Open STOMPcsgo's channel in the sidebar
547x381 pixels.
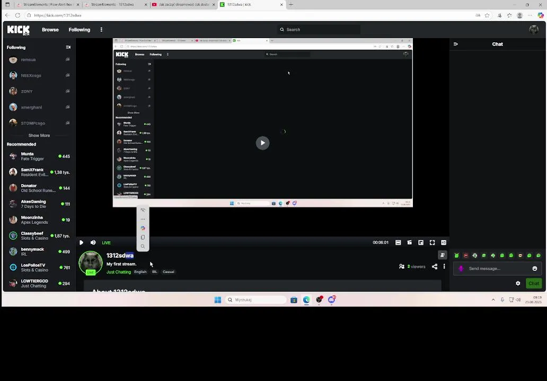(x=38, y=123)
